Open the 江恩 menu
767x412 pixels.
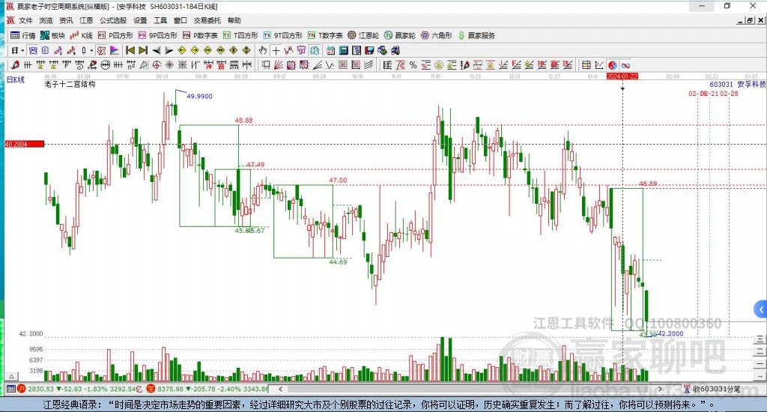(x=86, y=20)
